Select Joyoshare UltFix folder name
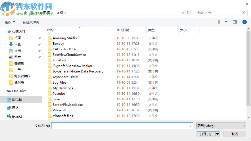Viewport: 251px width, 141px height. point(65,77)
